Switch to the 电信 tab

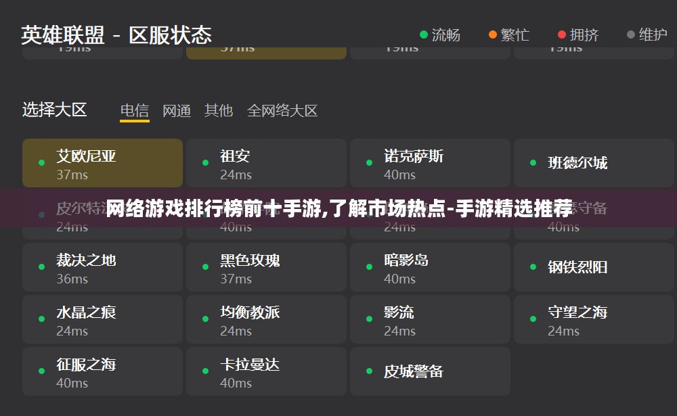tap(135, 111)
